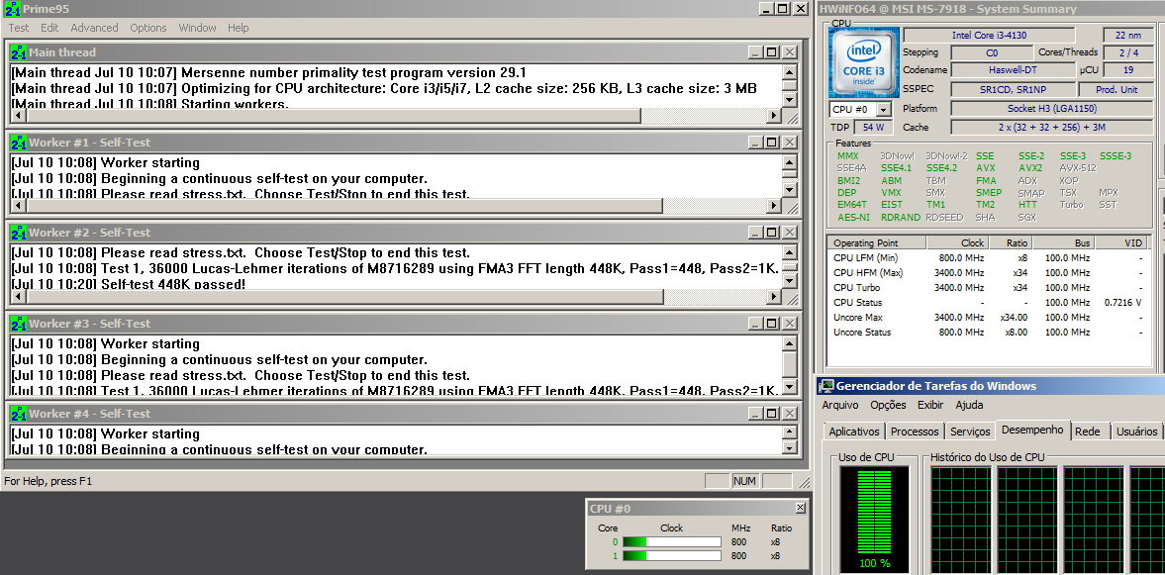Switch to the Aplicativos tab
Image resolution: width=1165 pixels, height=575 pixels.
point(853,431)
